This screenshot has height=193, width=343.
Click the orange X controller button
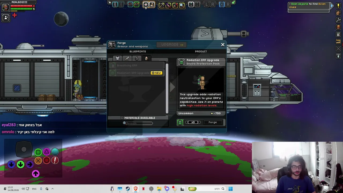point(38,161)
